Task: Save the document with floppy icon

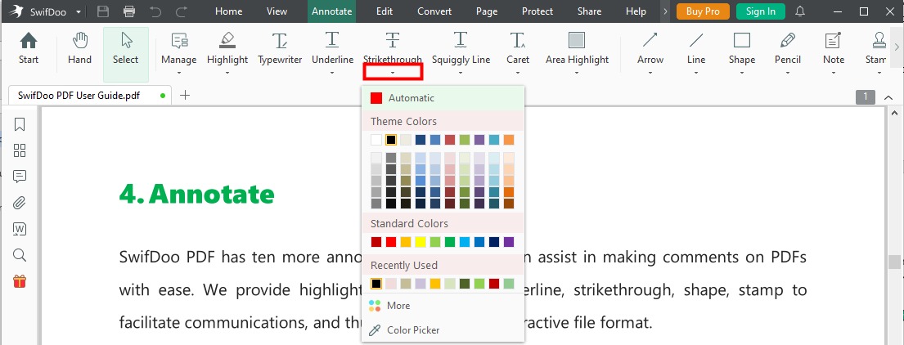Action: coord(103,11)
